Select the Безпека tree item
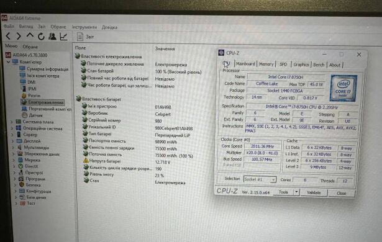382x242 pixels. click(33, 185)
